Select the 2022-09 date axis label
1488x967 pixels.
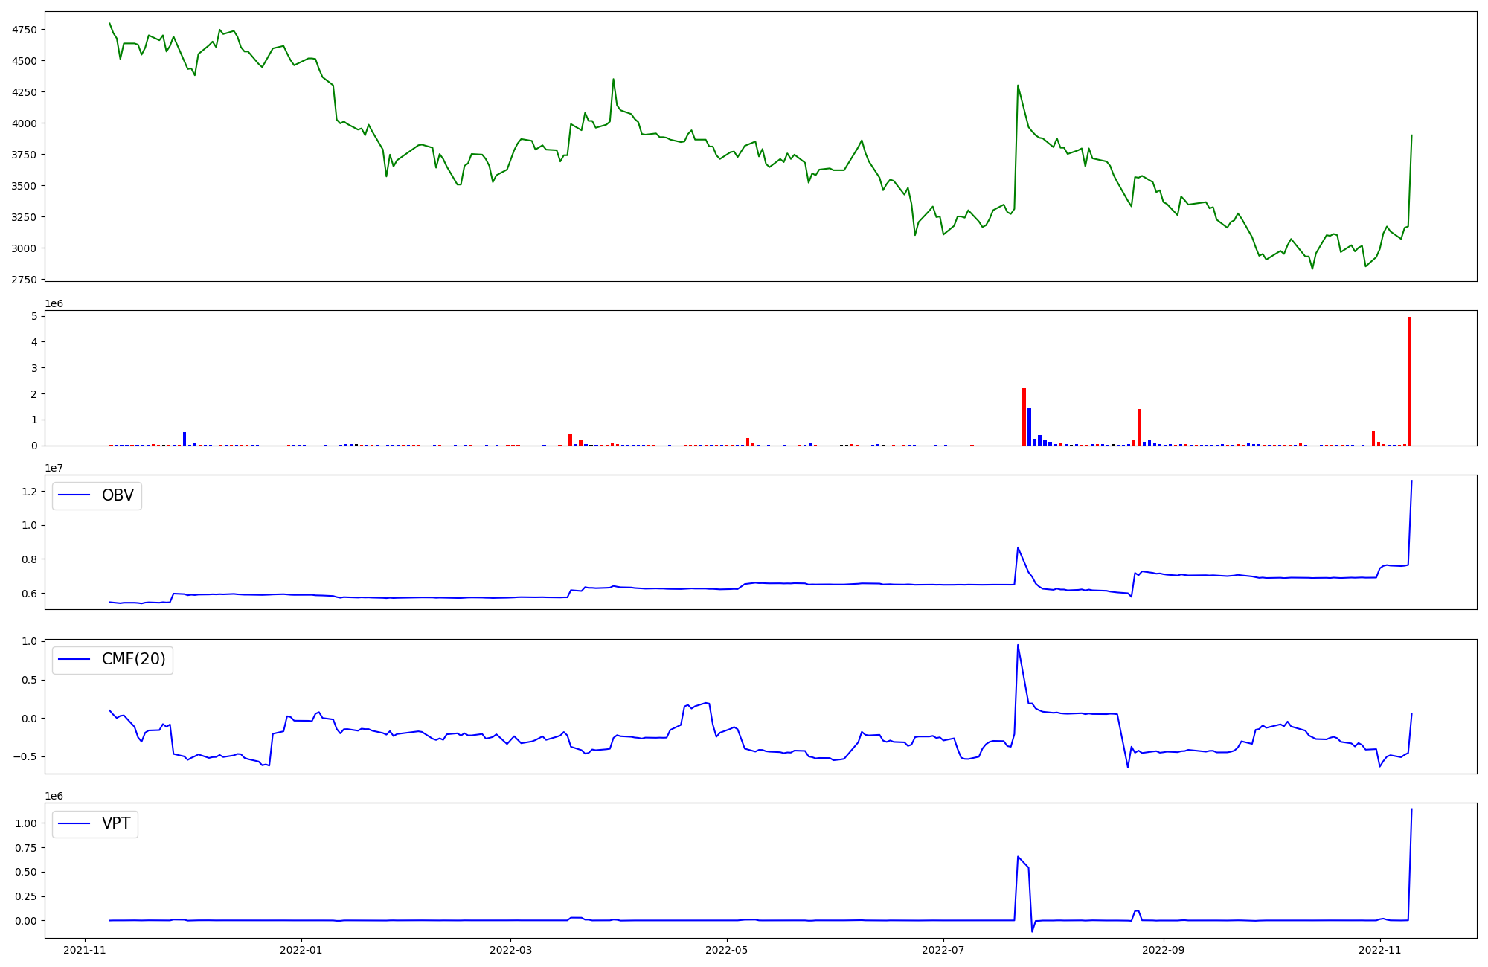tap(1163, 950)
